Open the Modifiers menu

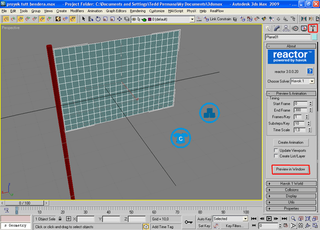pos(77,11)
